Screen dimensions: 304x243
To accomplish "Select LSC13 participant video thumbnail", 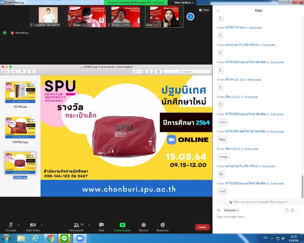I will tap(87, 17).
